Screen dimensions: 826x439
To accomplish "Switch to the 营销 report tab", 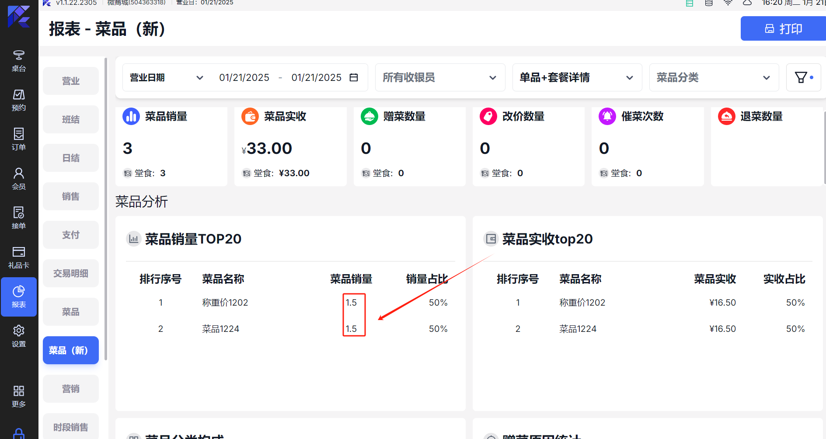I will [x=71, y=389].
